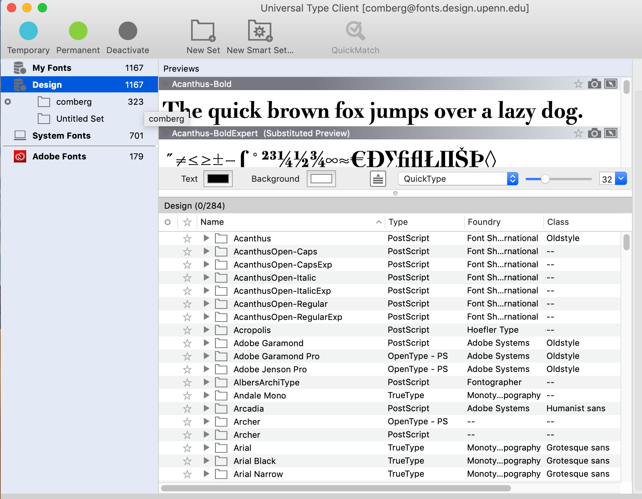Click the black Text color swatch
This screenshot has height=499, width=642.
point(218,179)
